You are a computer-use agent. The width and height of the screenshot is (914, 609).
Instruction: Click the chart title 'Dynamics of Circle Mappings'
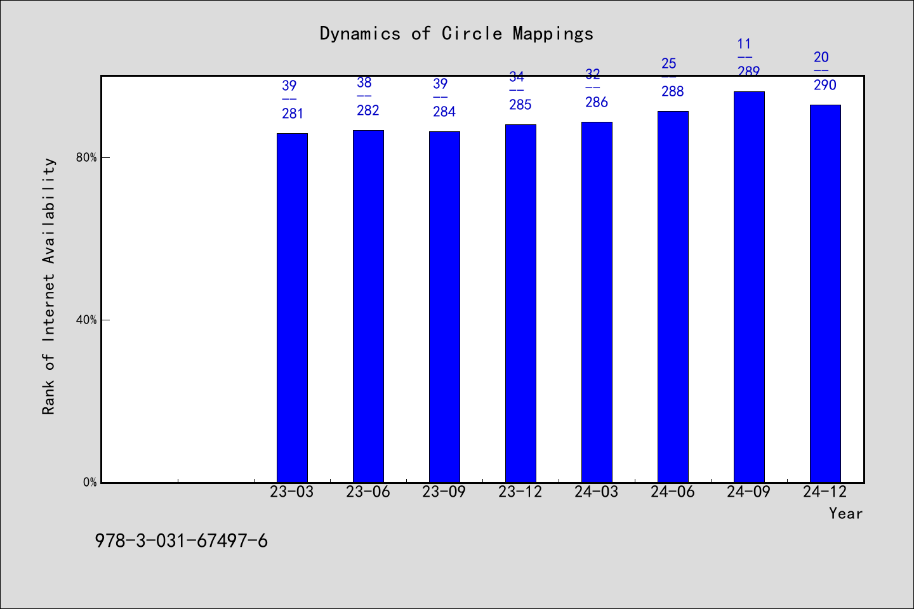pos(456,34)
